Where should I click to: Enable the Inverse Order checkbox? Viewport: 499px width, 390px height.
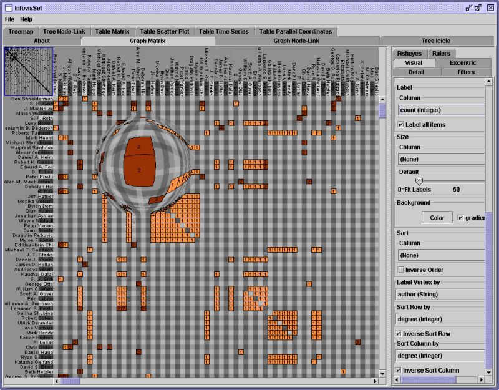(x=400, y=270)
